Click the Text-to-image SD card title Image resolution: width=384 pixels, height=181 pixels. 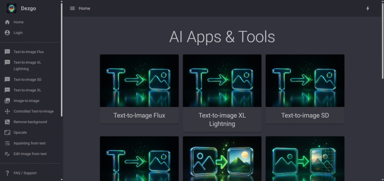(x=305, y=115)
